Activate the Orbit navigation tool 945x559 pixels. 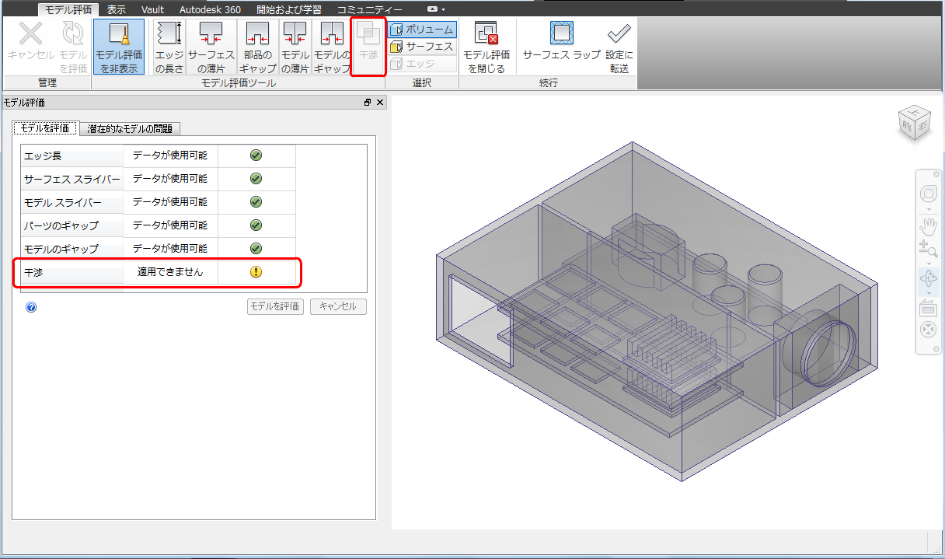point(929,278)
